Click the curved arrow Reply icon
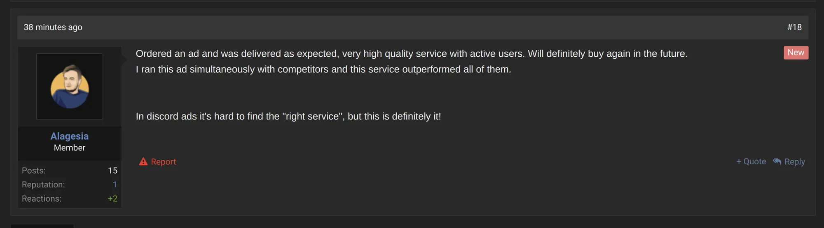The height and width of the screenshot is (228, 824). [777, 161]
